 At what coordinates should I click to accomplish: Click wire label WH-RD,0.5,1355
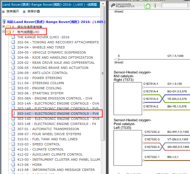tap(178, 147)
